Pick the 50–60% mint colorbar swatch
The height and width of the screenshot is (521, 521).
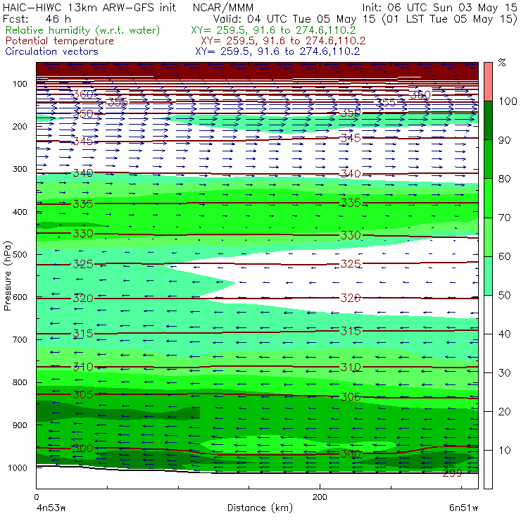pos(488,276)
